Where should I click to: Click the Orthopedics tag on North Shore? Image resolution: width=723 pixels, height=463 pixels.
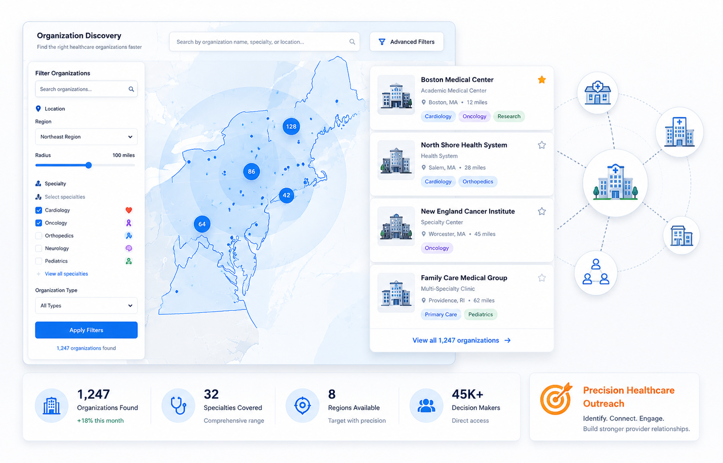478,182
